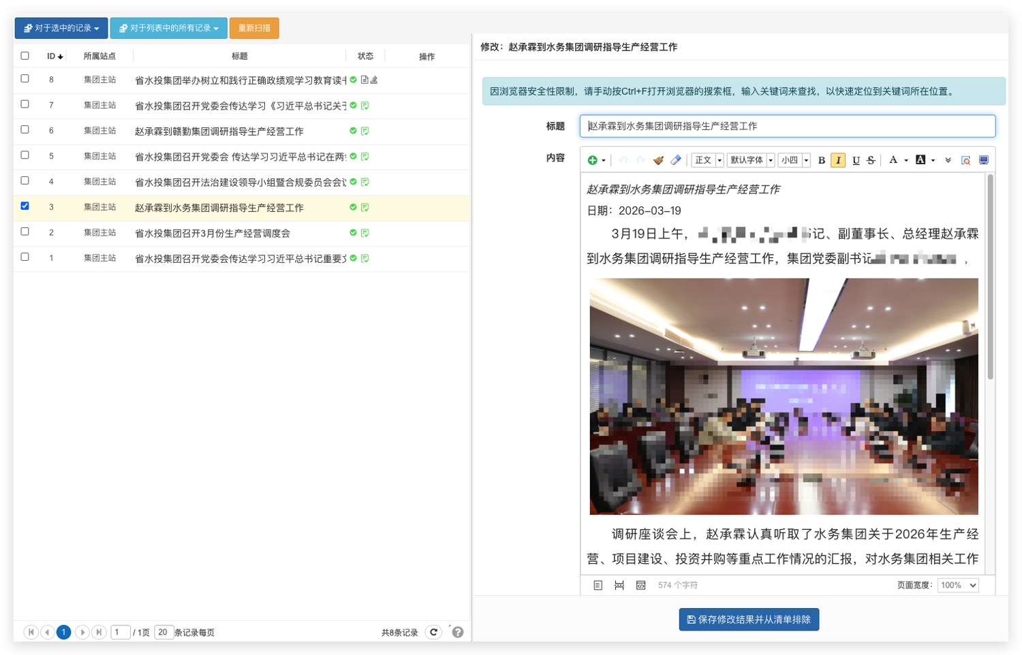Screen dimensions: 1022x655
Task: Open the 页面宽度 100% dropdown
Action: [958, 585]
